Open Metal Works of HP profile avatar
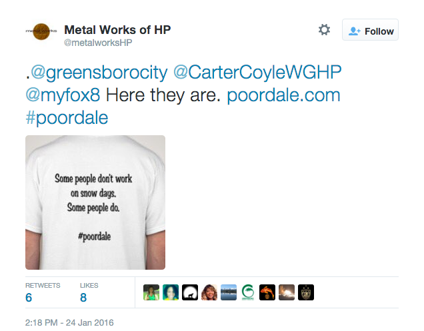 point(41,31)
